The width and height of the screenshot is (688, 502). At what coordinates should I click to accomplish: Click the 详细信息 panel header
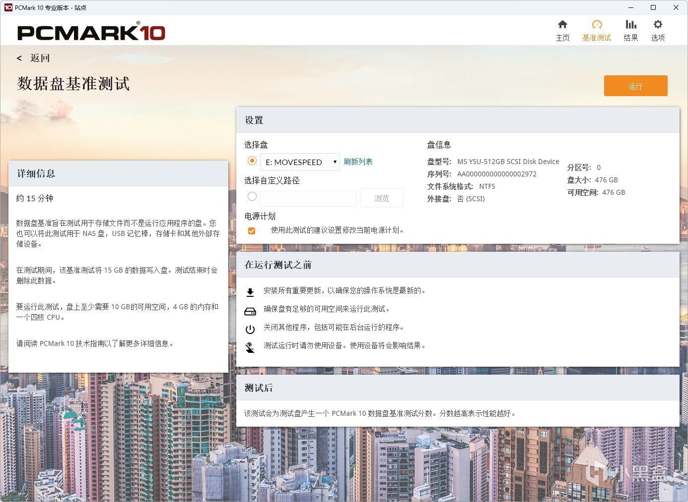tap(118, 173)
